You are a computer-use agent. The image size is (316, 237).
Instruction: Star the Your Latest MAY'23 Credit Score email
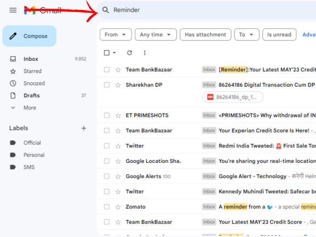(x=118, y=222)
